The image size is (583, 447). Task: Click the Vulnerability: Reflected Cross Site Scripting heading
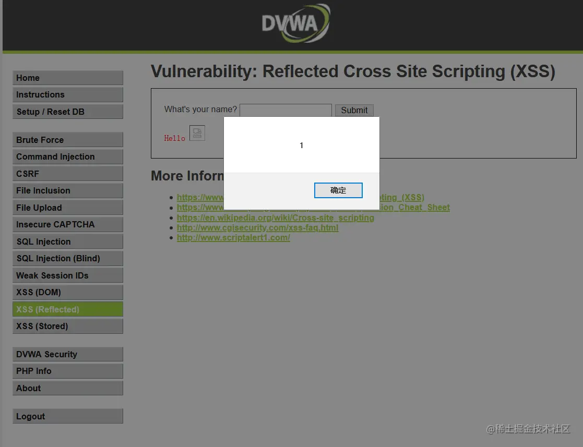(x=353, y=71)
